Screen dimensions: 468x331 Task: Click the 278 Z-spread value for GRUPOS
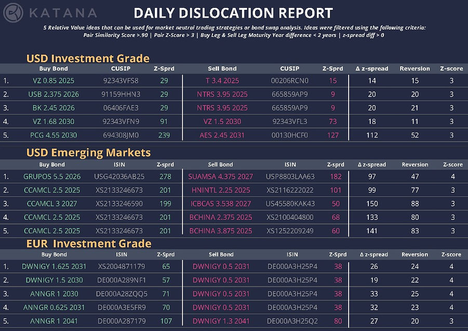(165, 176)
